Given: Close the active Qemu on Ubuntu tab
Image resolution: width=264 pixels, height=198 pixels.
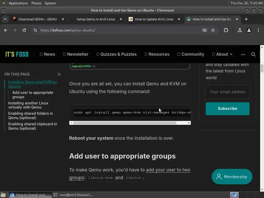Looking at the screenshot, I should tap(237, 19).
